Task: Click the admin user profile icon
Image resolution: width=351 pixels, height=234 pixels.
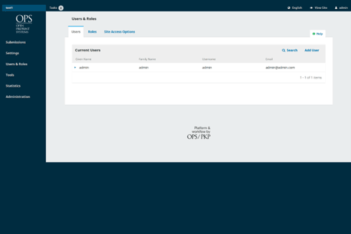Action: pos(336,8)
